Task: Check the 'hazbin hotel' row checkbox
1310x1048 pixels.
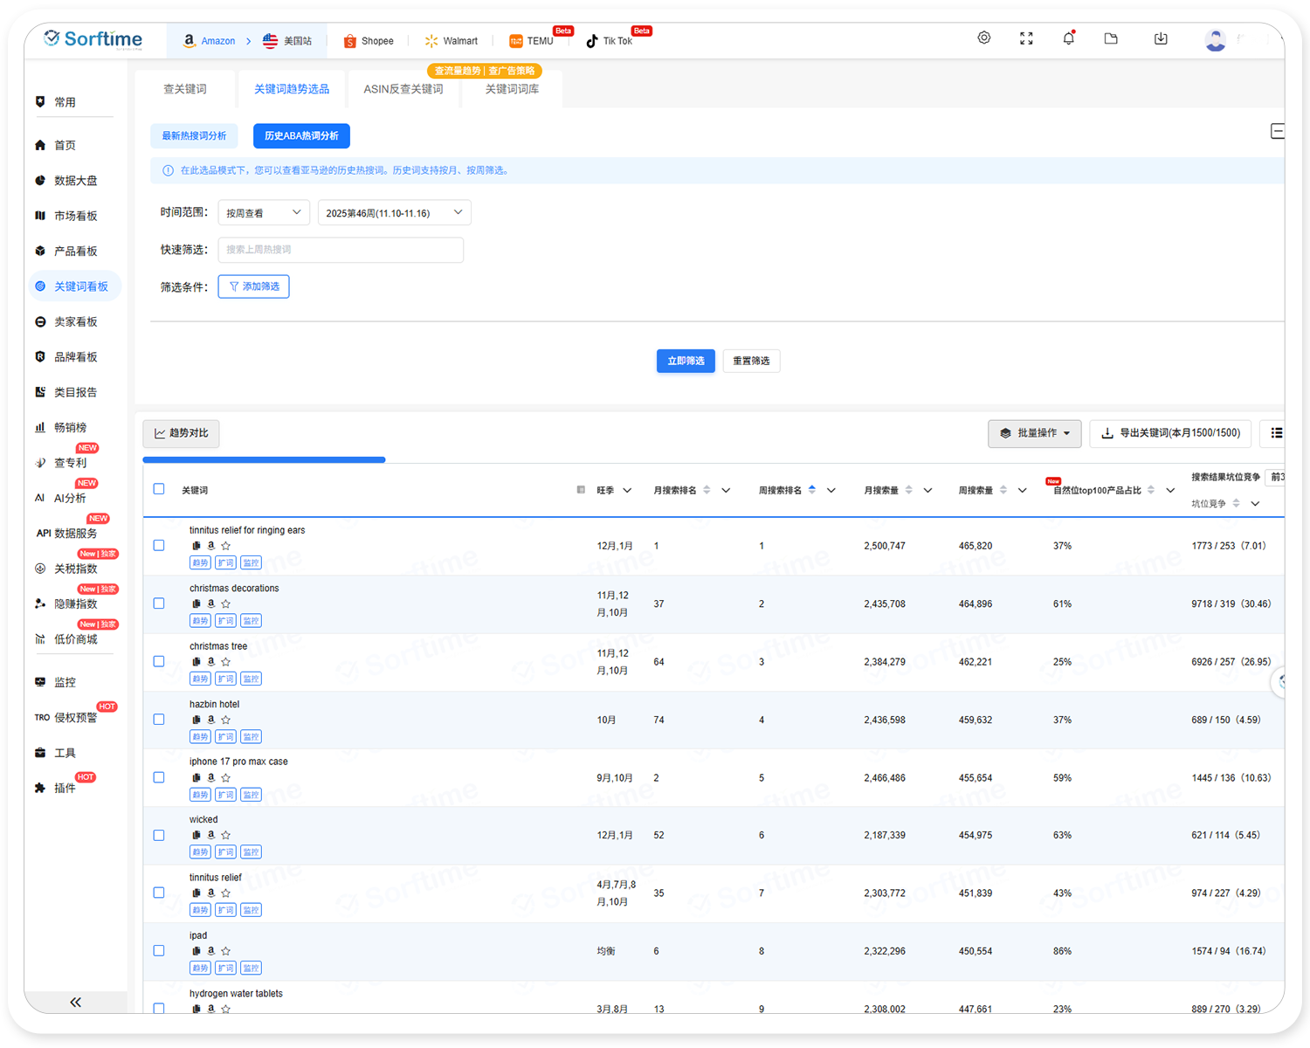Action: pos(159,720)
